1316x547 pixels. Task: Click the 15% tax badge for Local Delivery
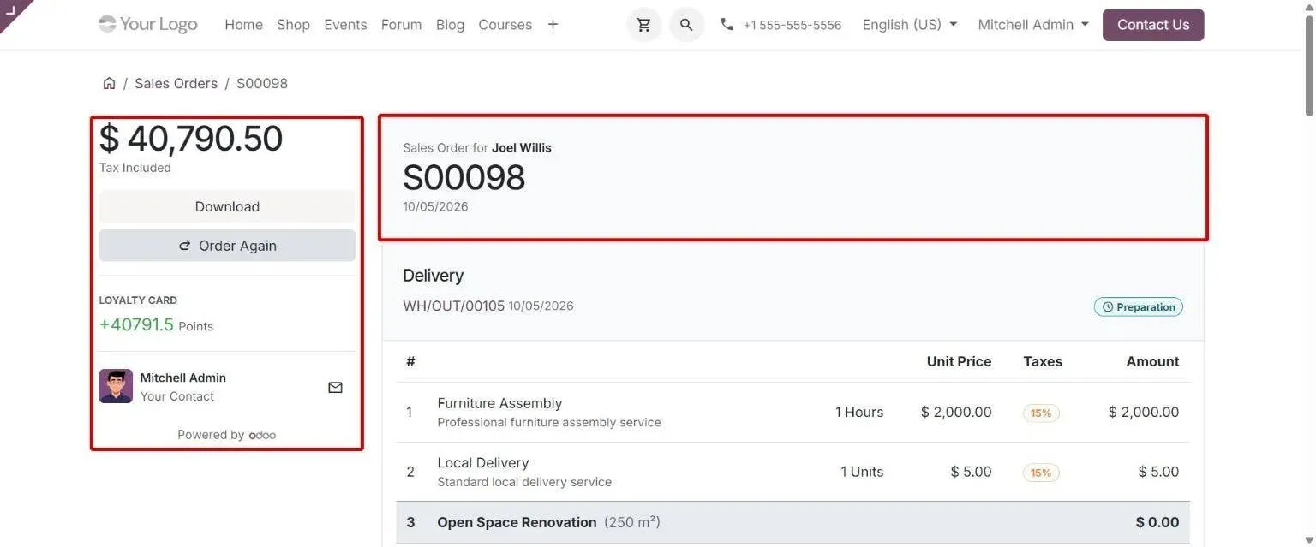click(1041, 473)
